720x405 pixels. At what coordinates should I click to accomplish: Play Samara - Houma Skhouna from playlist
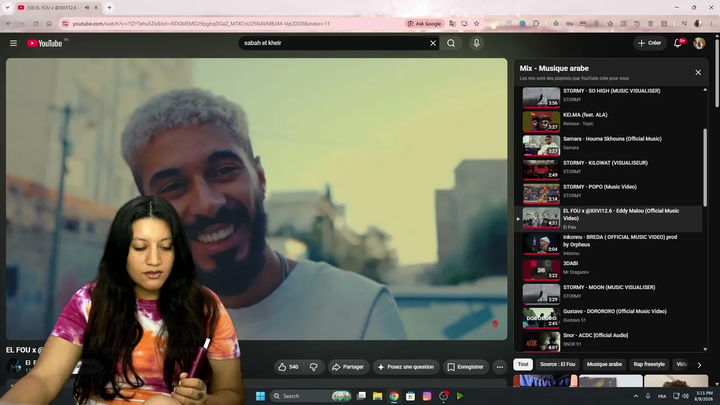click(612, 145)
